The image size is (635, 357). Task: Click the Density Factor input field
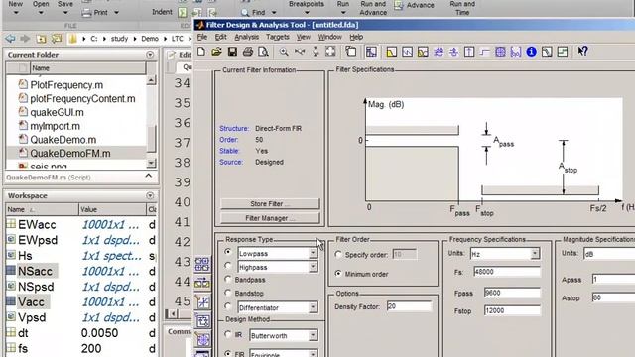tap(409, 306)
